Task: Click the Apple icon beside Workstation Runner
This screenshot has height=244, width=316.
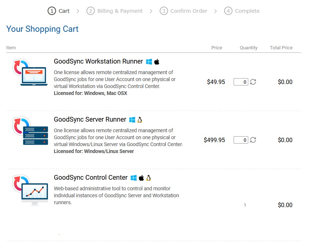Action: (x=157, y=62)
